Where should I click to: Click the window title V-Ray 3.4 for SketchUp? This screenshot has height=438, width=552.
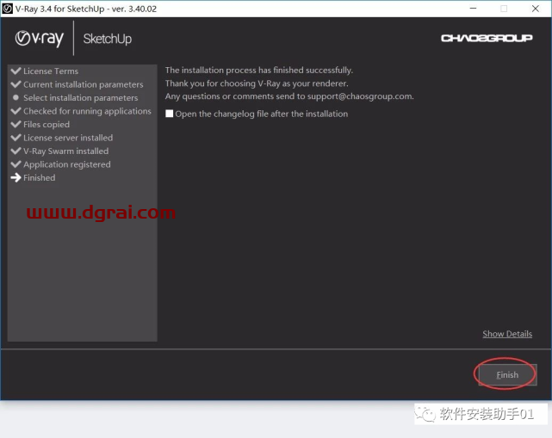(86, 9)
